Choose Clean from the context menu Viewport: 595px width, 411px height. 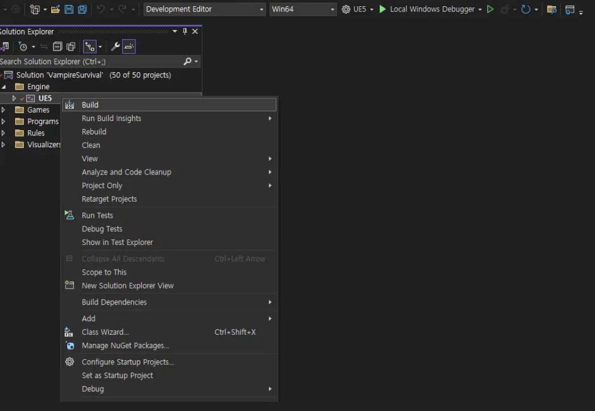(x=169, y=145)
